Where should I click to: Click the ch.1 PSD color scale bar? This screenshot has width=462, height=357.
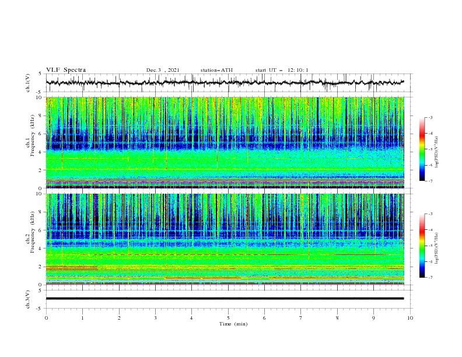point(422,149)
